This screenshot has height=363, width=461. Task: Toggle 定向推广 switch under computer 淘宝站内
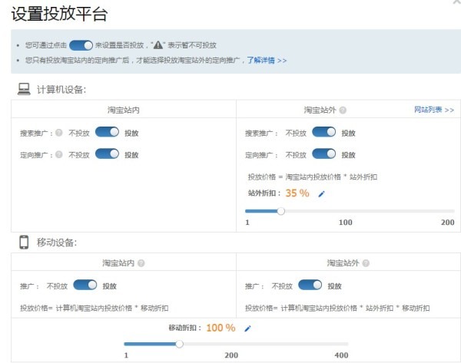click(x=107, y=153)
